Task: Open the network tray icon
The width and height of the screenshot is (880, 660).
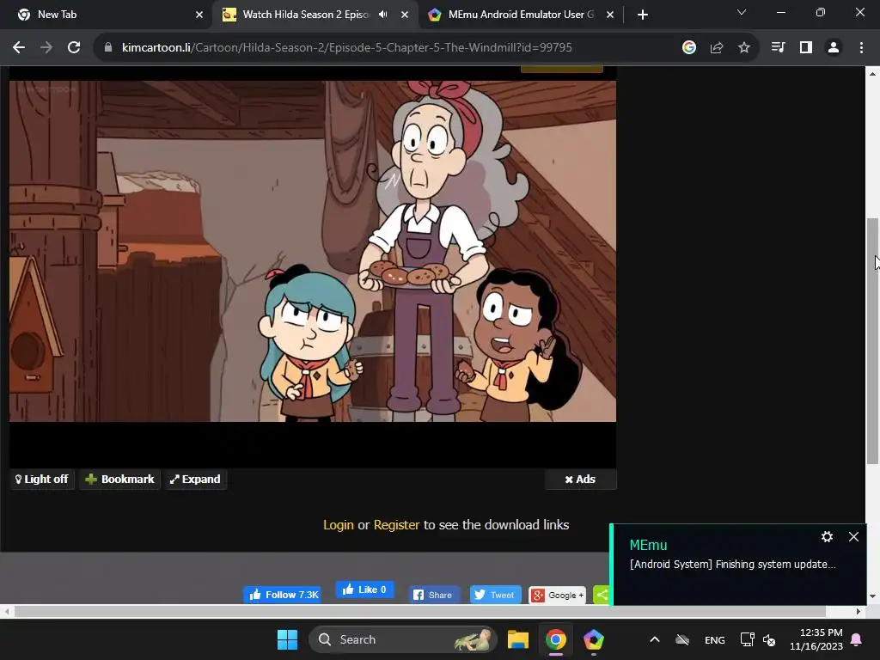Action: pos(747,639)
